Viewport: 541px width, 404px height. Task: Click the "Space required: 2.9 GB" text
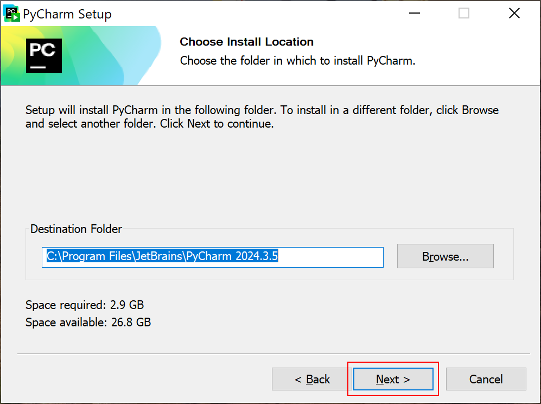click(85, 305)
